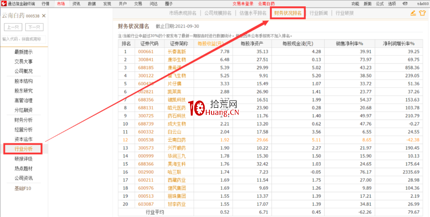The image size is (430, 217).
Task: Open stock code 300841 link
Action: coord(146,59)
